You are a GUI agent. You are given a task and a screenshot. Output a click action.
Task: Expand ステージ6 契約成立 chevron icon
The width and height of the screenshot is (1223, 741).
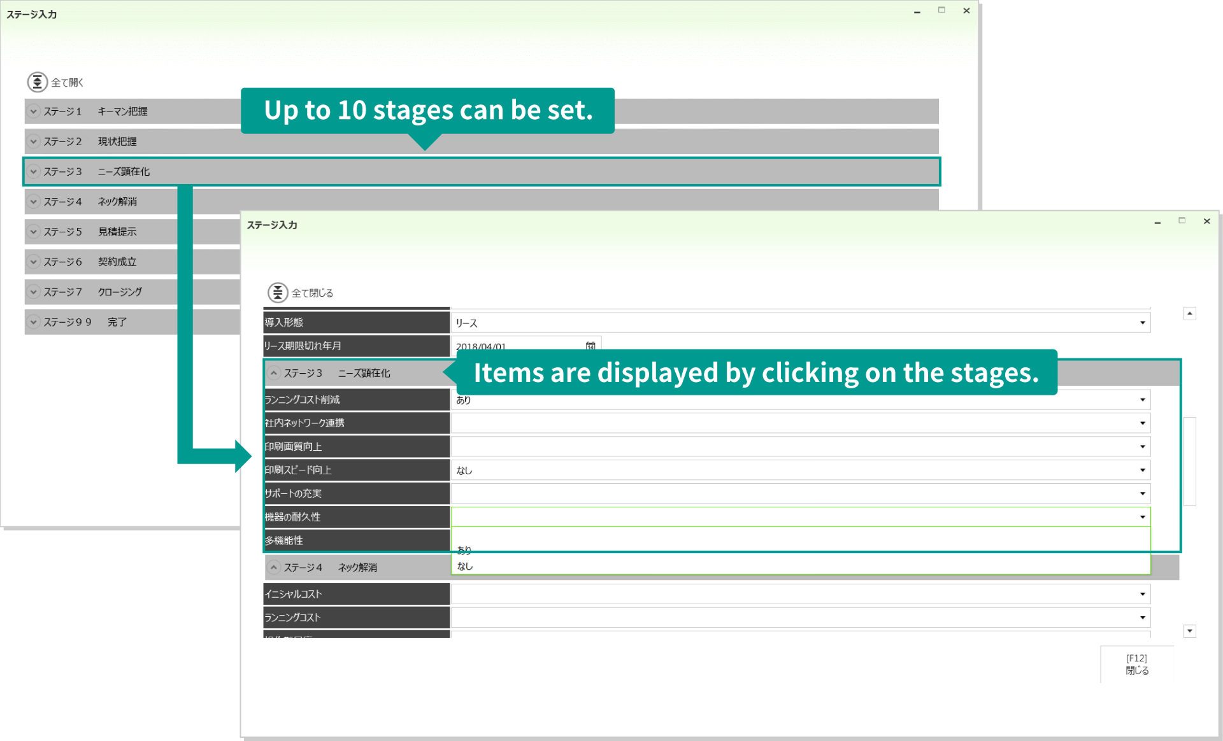(x=34, y=262)
